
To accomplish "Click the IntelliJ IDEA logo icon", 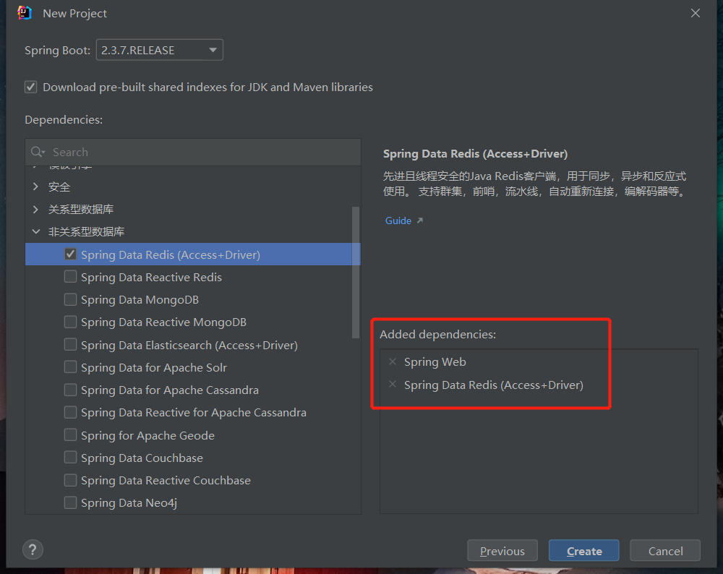I will coord(25,13).
